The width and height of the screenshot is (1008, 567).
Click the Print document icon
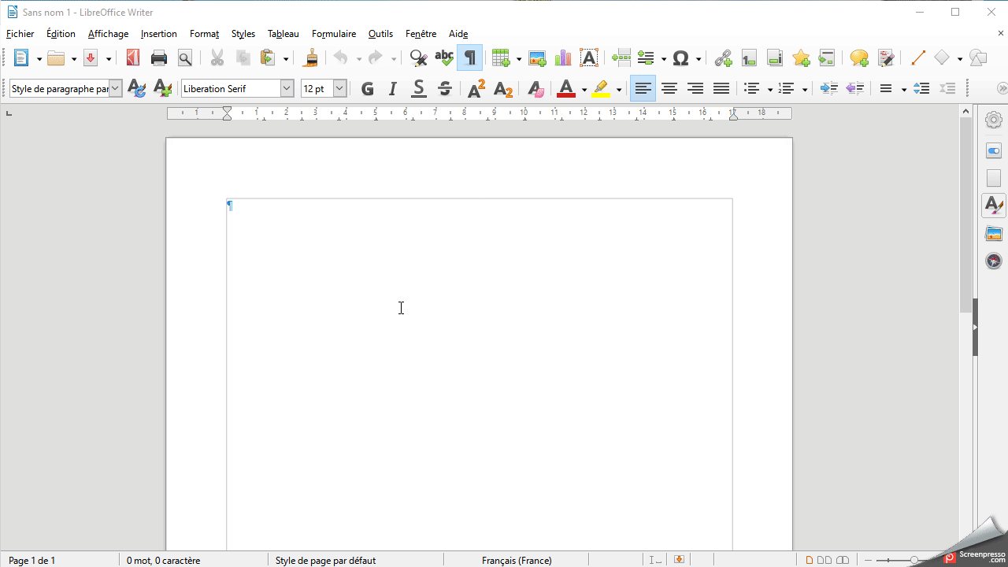159,57
